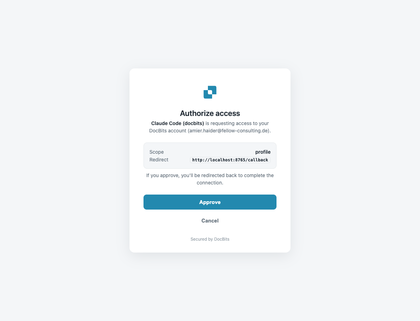Click the "Scope" label

click(156, 152)
